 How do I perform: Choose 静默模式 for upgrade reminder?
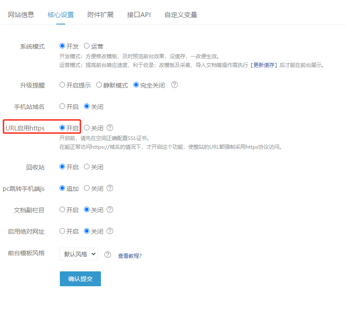click(99, 85)
